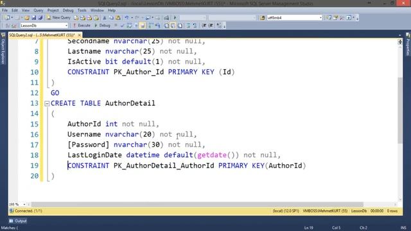The image size is (411, 231).
Task: Click the Cut scissors icon
Action: [x=104, y=18]
